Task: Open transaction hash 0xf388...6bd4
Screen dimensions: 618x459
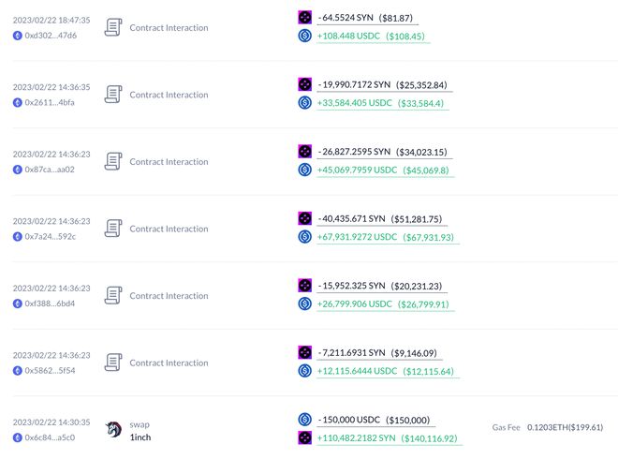Action: tap(51, 304)
